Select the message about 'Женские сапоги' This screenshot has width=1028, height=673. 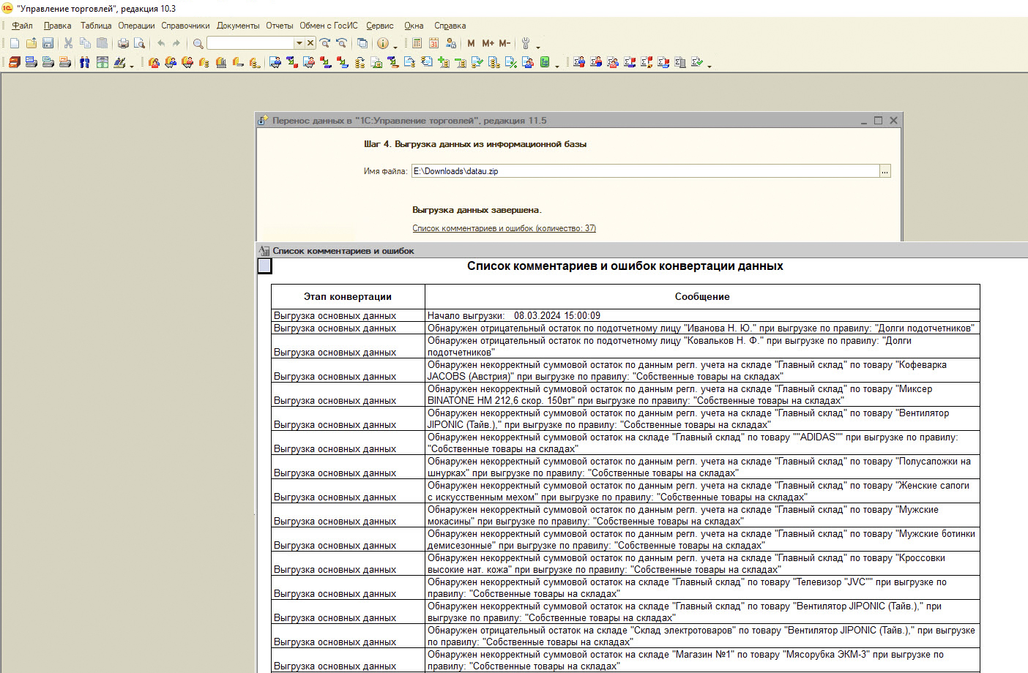702,491
